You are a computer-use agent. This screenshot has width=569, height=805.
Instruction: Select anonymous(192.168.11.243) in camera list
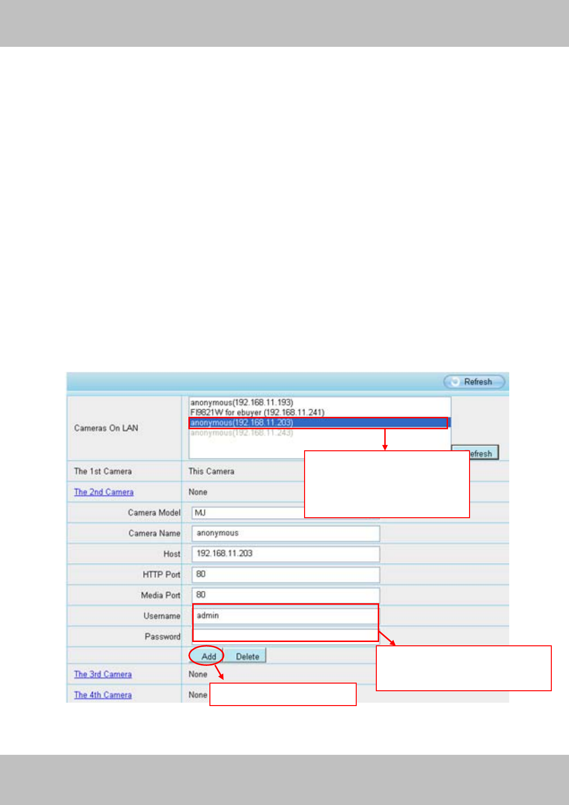tap(242, 433)
